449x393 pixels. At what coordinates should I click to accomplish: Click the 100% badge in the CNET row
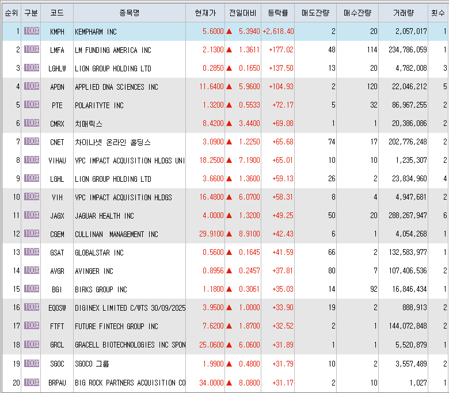point(32,142)
